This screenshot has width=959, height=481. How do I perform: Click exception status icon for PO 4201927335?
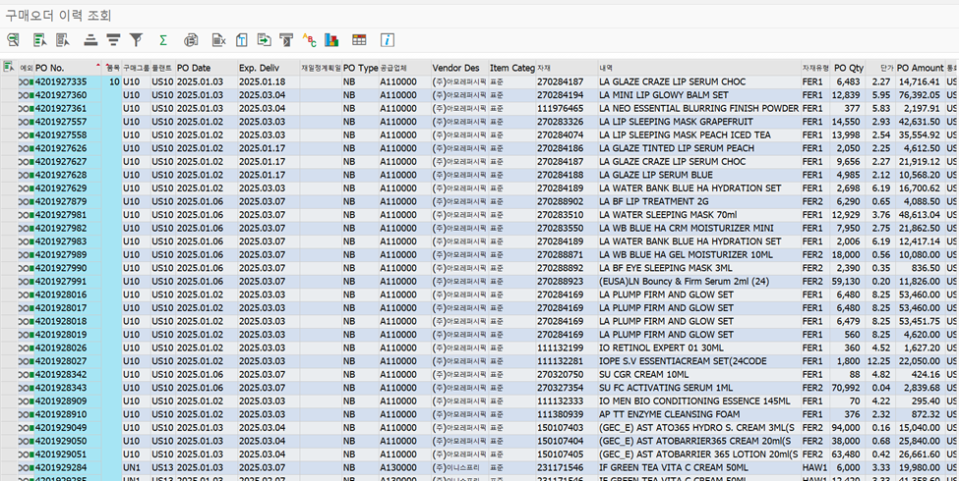click(27, 81)
